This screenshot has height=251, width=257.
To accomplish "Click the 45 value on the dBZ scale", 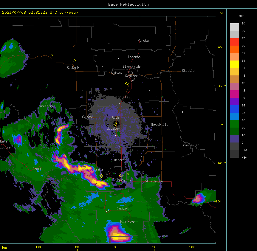I will (x=243, y=83).
